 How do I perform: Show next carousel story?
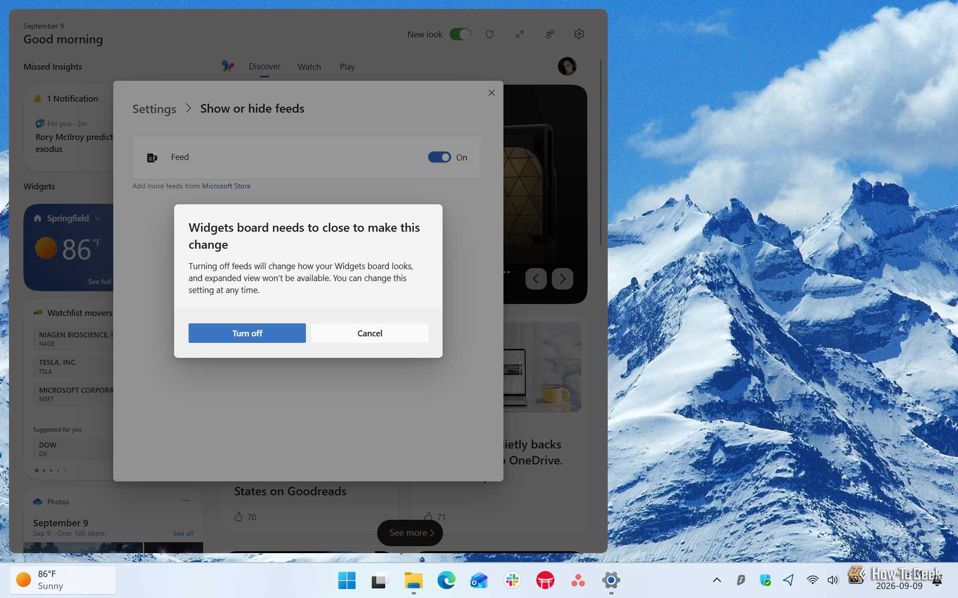tap(562, 279)
